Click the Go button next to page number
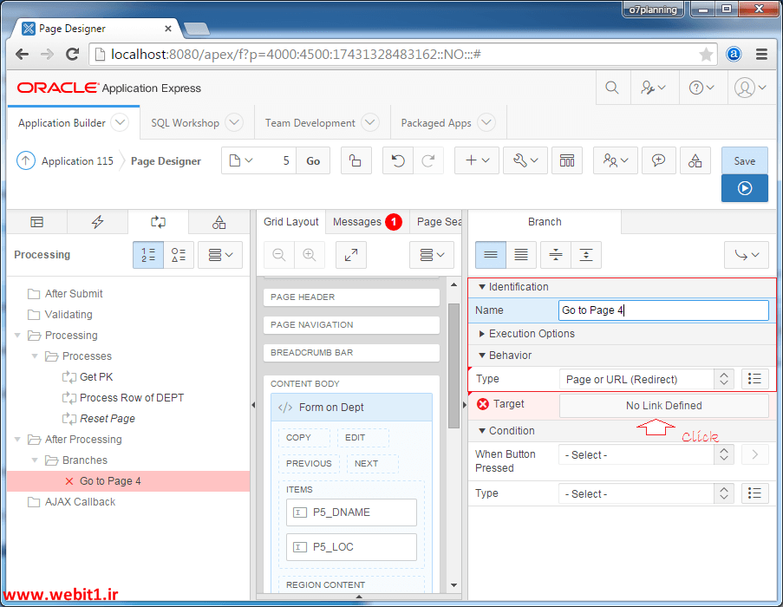Image resolution: width=783 pixels, height=607 pixels. click(313, 160)
